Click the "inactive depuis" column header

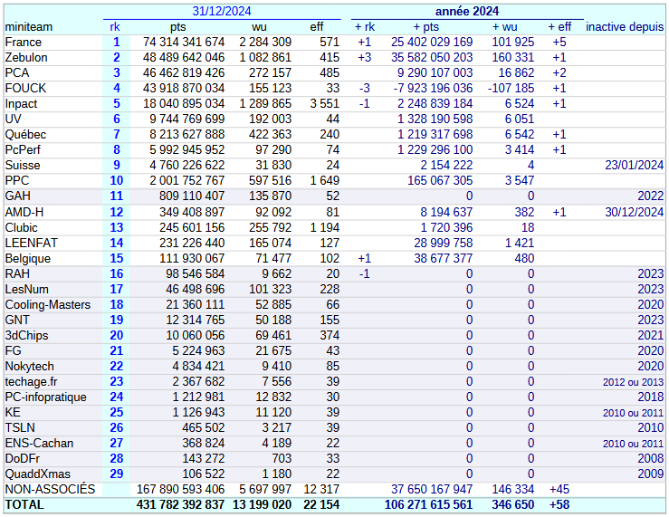(624, 27)
